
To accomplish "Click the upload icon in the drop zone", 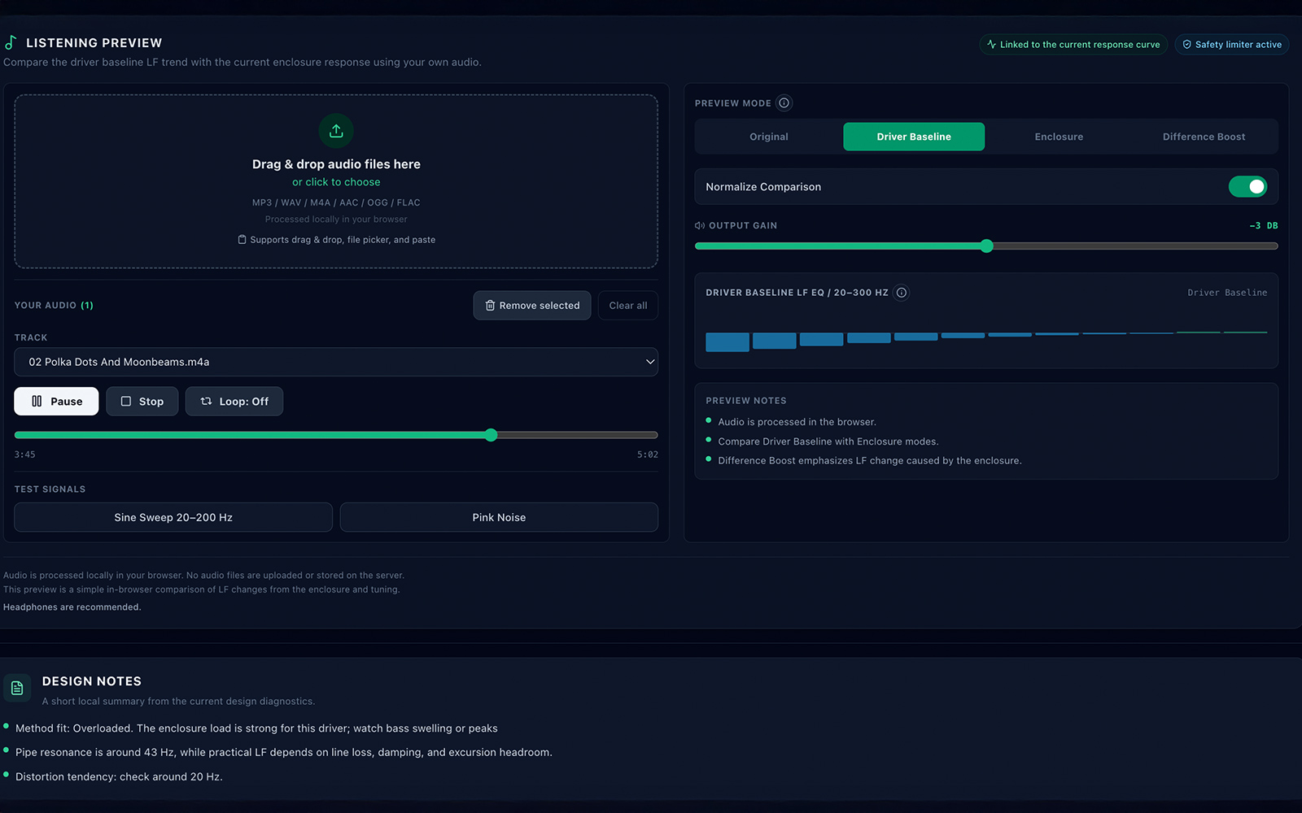I will point(336,131).
